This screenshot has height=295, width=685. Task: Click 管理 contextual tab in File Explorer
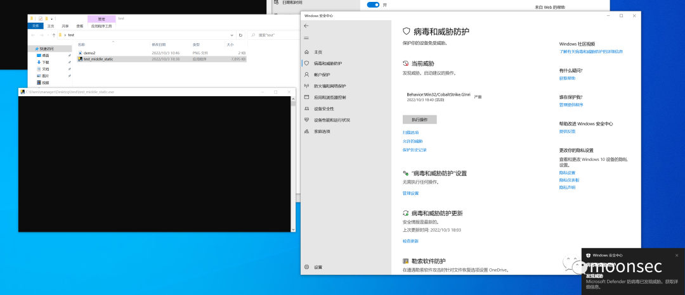click(x=101, y=19)
